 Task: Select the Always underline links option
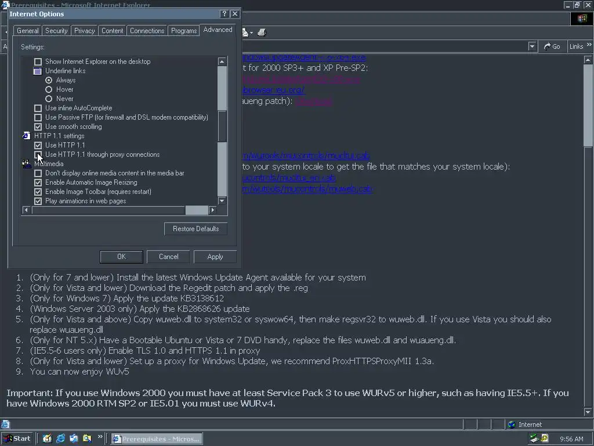[49, 80]
